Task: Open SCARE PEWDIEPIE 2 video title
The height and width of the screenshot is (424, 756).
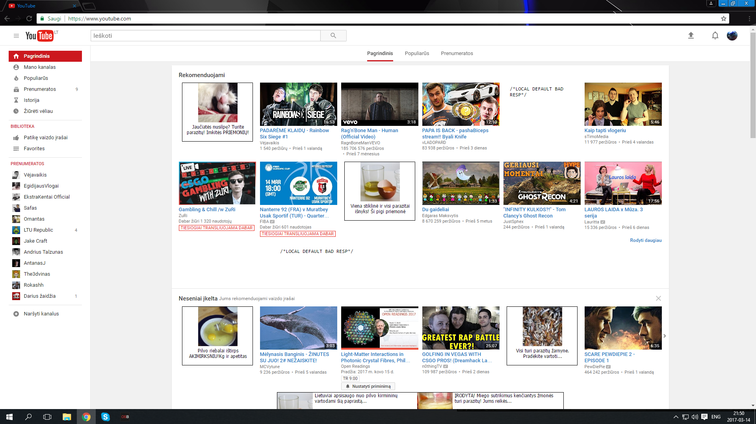Action: (x=609, y=358)
